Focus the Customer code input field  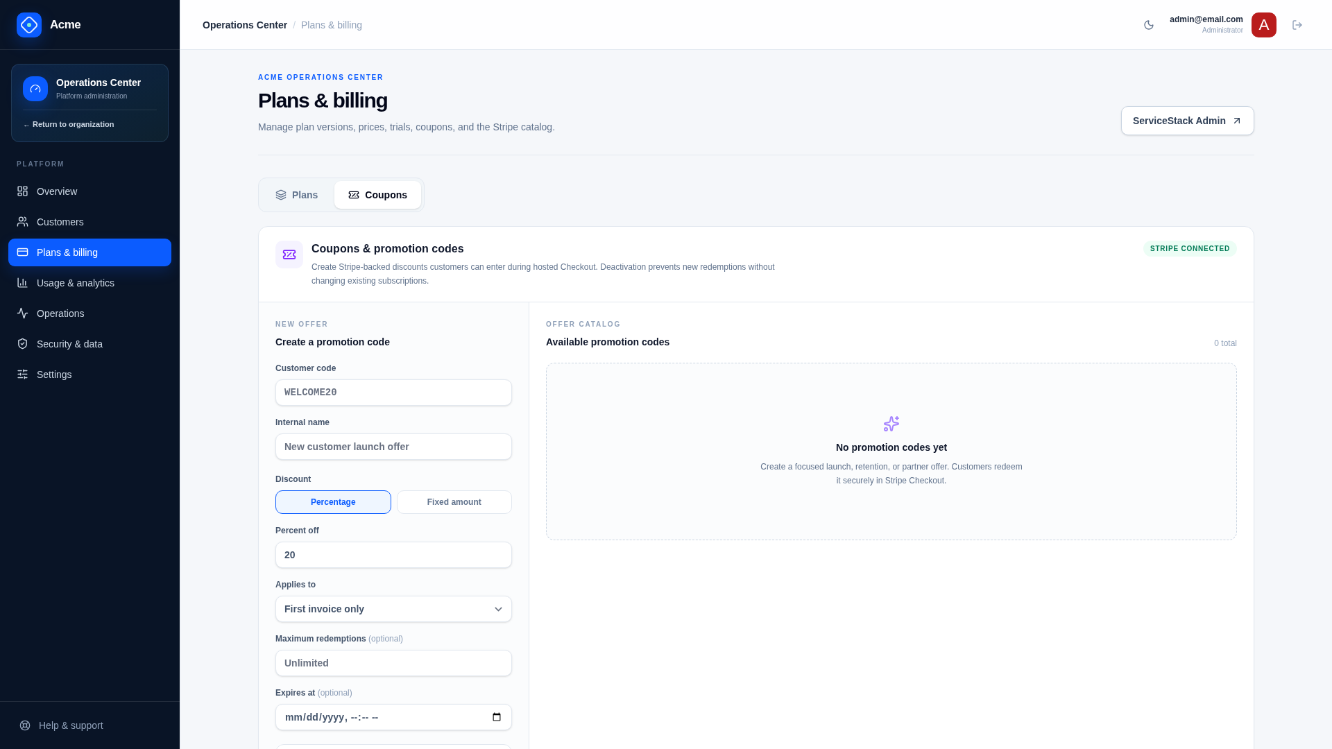(x=393, y=393)
